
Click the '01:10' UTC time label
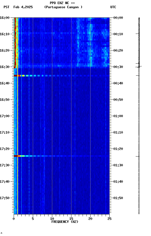[x=118, y=132]
